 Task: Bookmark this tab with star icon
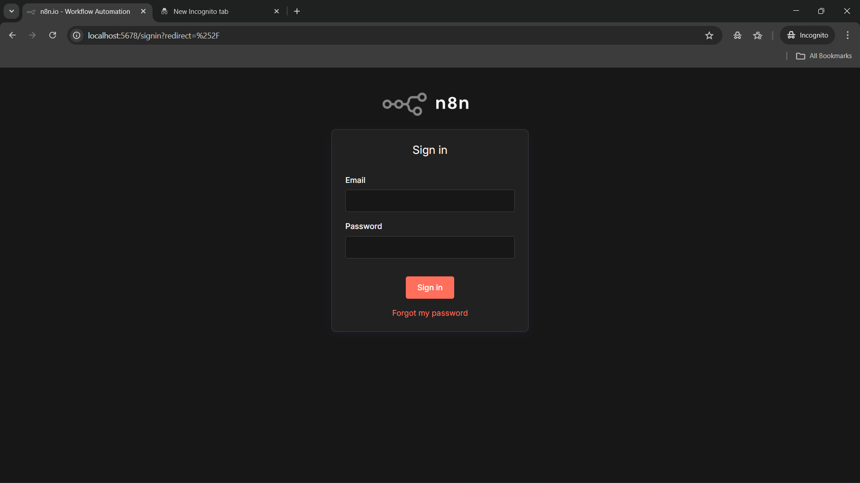pos(709,35)
